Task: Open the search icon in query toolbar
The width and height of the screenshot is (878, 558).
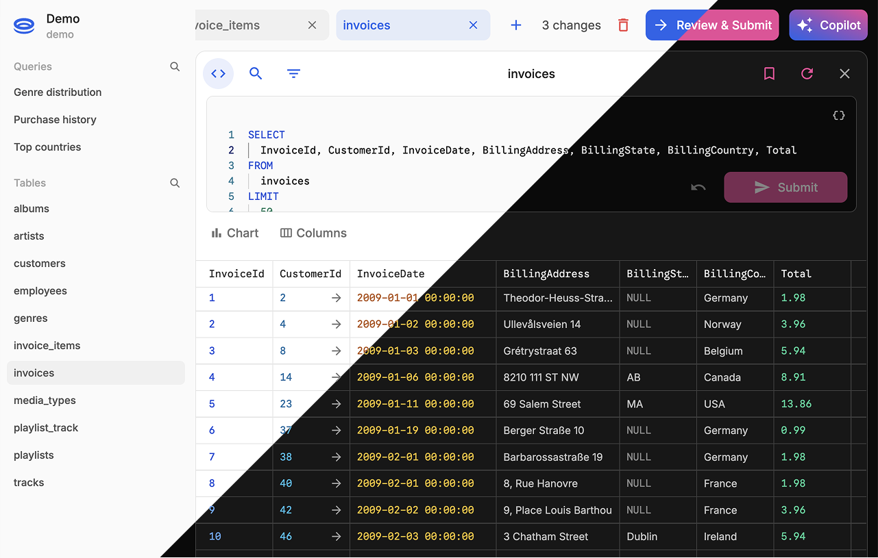Action: click(256, 74)
